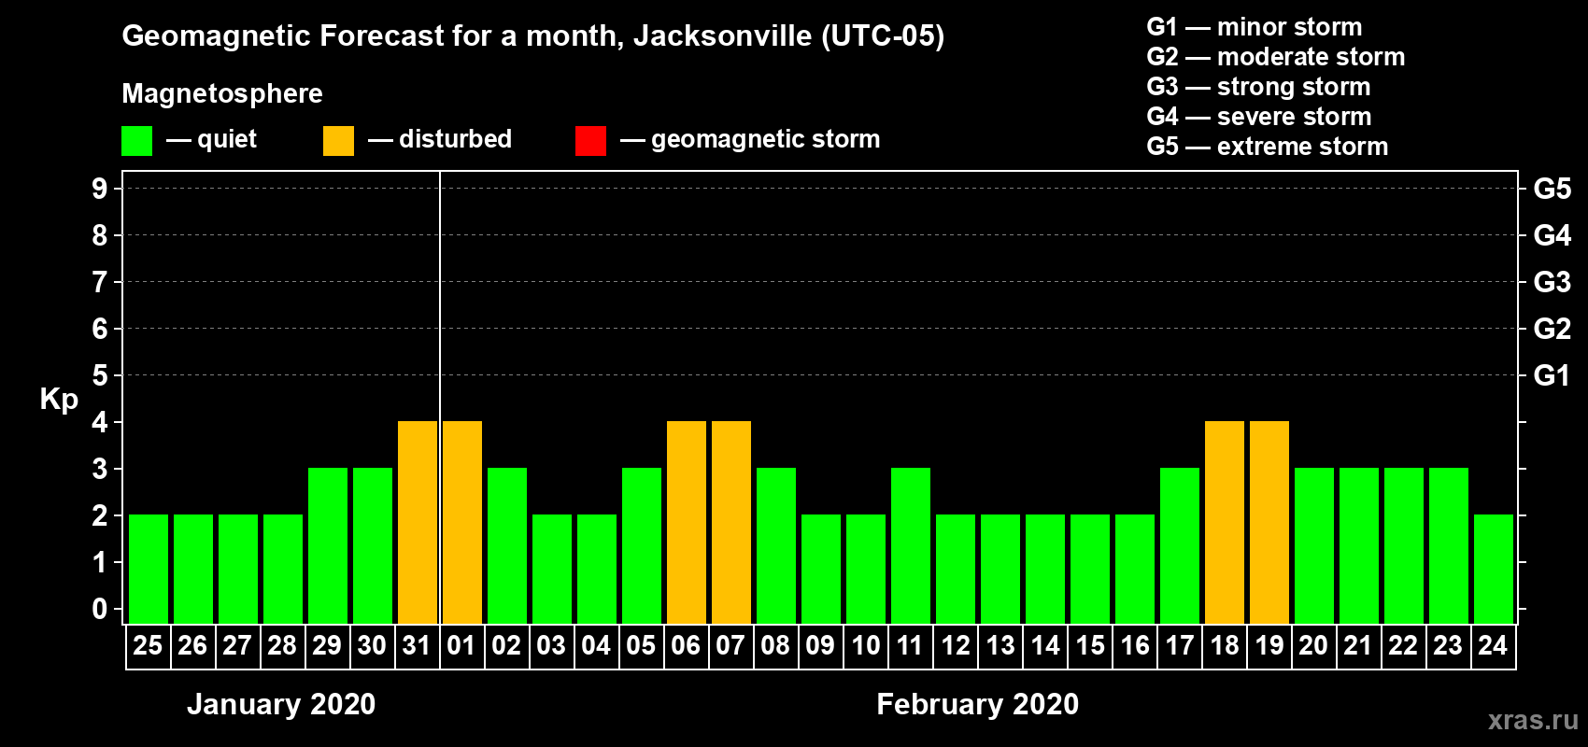
Task: Click the green bar for February 02
Action: point(507,545)
